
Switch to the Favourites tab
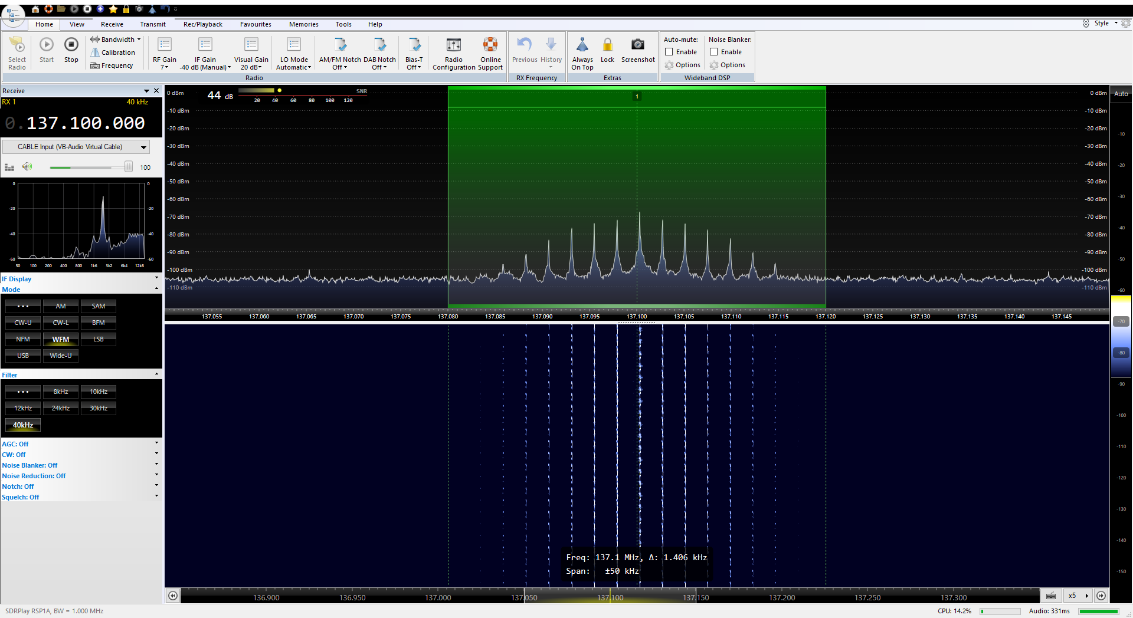pyautogui.click(x=256, y=24)
